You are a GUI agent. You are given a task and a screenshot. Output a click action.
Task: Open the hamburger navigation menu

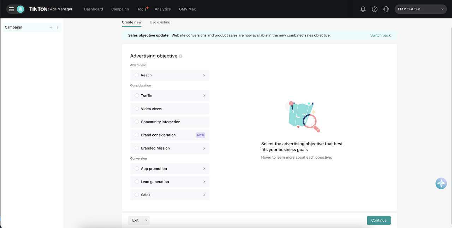pos(11,9)
